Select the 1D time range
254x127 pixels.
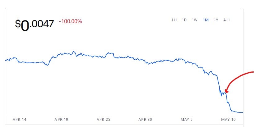click(184, 20)
